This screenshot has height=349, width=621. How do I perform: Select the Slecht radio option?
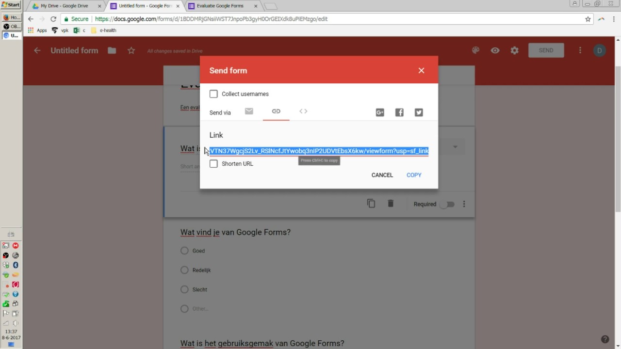click(x=184, y=289)
